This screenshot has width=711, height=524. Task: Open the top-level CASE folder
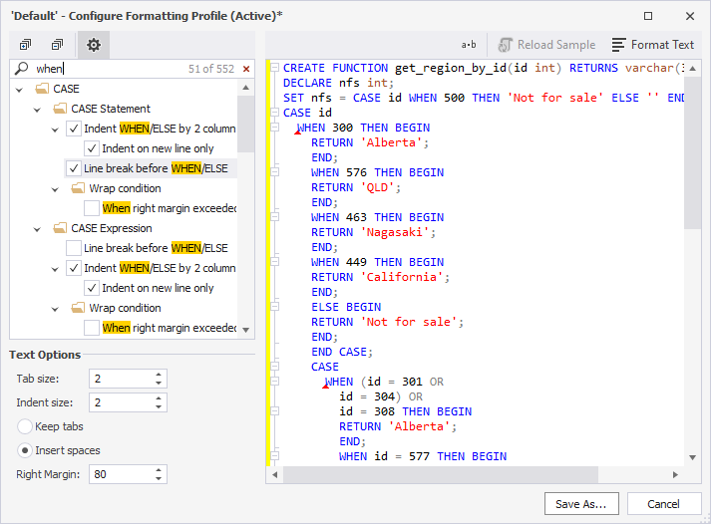[57, 89]
